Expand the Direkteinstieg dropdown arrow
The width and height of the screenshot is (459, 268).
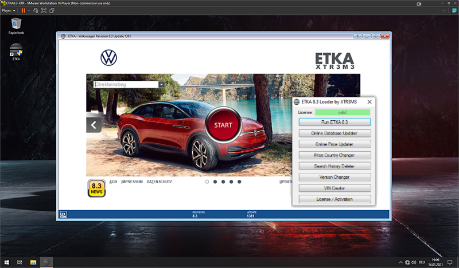162,84
